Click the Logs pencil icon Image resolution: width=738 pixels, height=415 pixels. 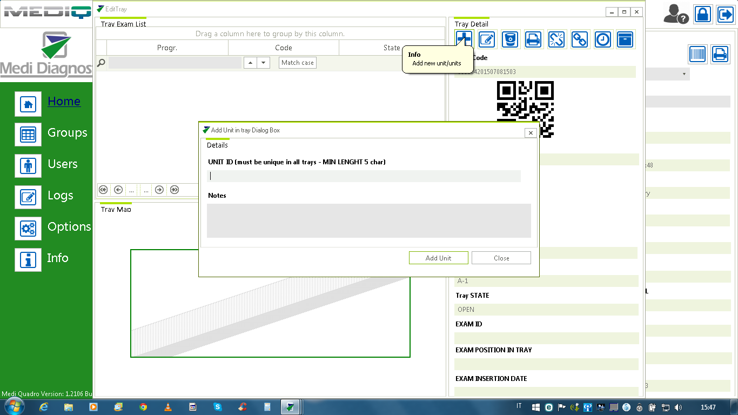click(28, 197)
